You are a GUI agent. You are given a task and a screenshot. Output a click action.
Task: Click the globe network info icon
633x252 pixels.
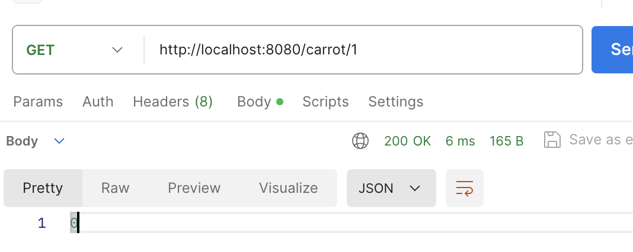click(360, 141)
